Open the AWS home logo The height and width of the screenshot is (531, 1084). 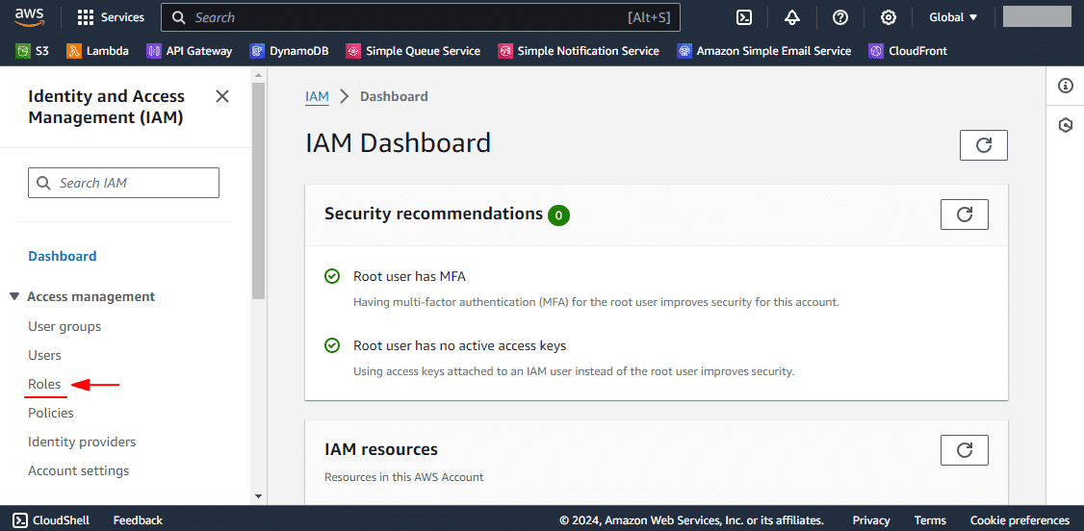(x=30, y=16)
